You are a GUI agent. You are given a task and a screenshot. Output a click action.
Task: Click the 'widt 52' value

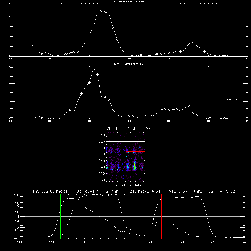coord(227,191)
